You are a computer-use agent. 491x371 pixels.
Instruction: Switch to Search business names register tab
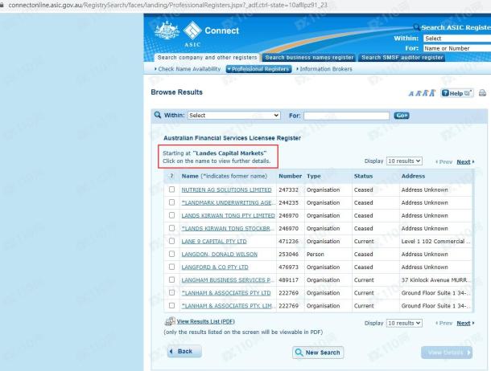click(x=309, y=58)
